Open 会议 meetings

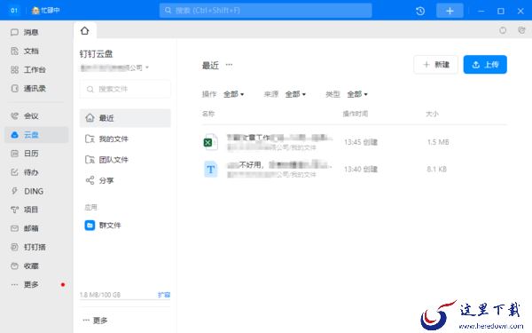30,116
